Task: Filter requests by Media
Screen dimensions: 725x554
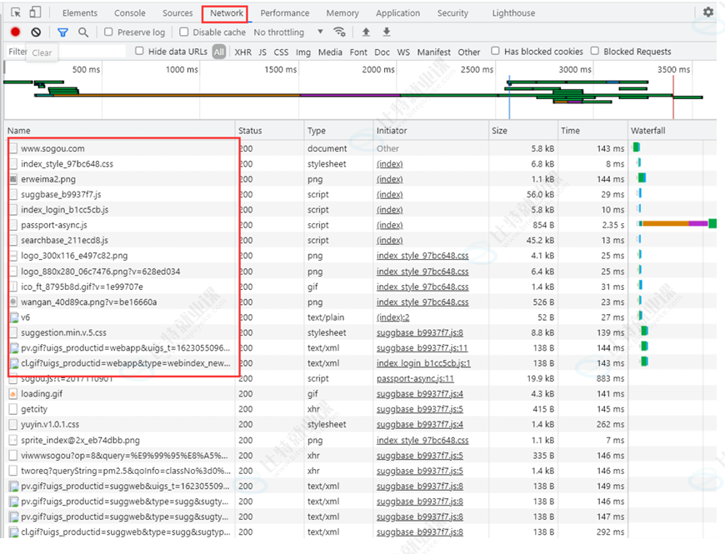Action: click(330, 52)
